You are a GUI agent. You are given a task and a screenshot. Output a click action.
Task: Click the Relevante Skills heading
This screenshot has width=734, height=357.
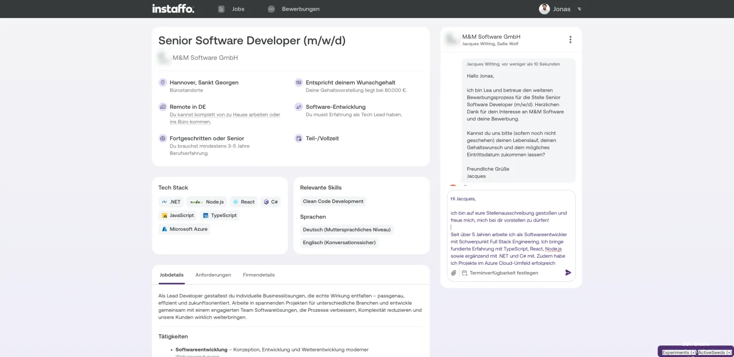coord(321,188)
